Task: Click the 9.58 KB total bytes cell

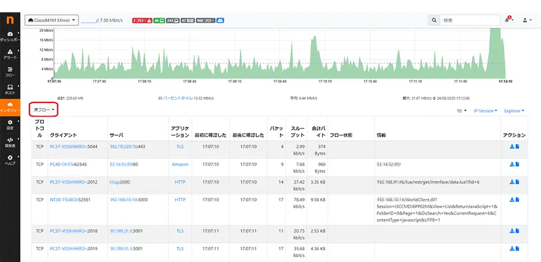Action: (x=317, y=199)
